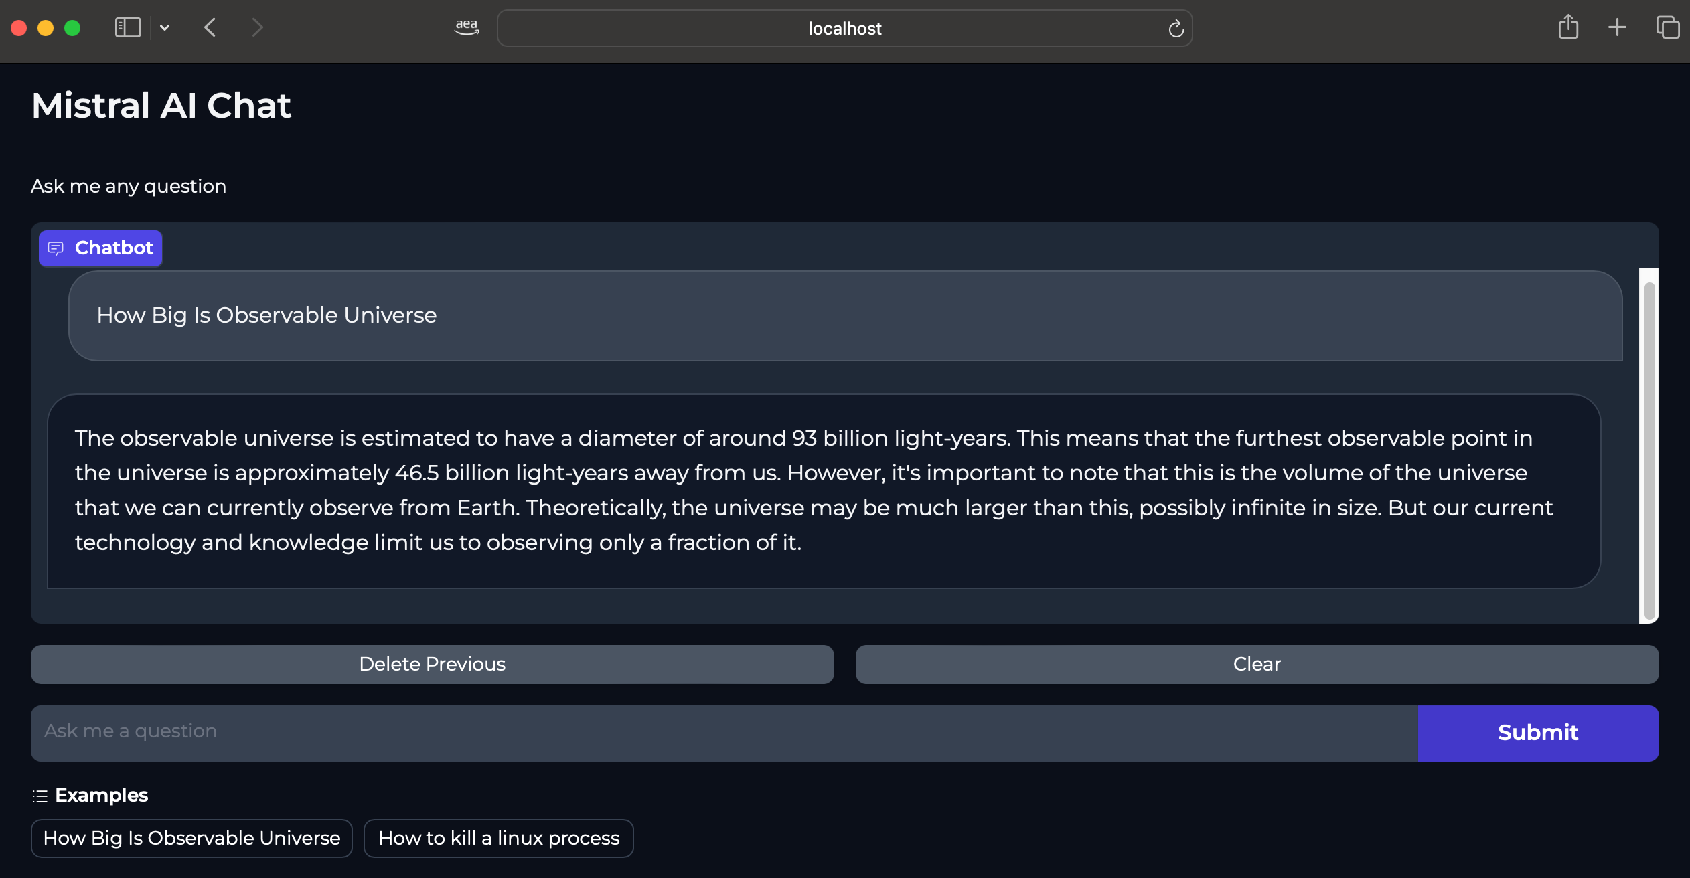Viewport: 1690px width, 878px height.
Task: Click the Safari sidebar toggle icon
Action: [127, 27]
